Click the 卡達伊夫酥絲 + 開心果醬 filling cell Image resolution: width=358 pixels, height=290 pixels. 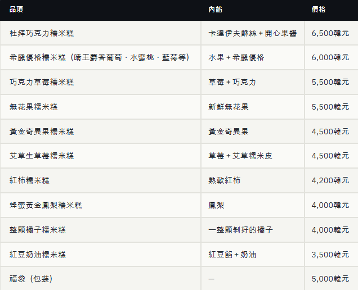point(253,33)
